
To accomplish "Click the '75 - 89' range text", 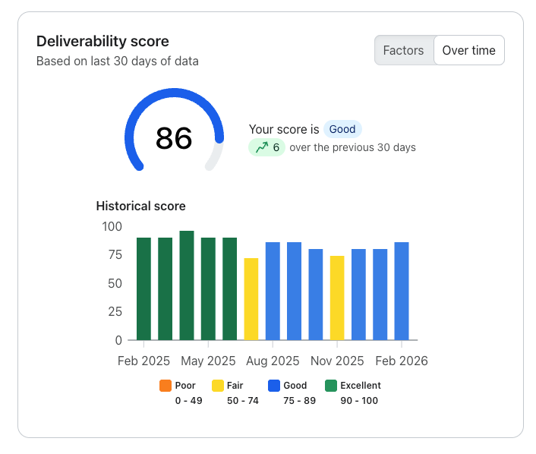I will pos(299,401).
